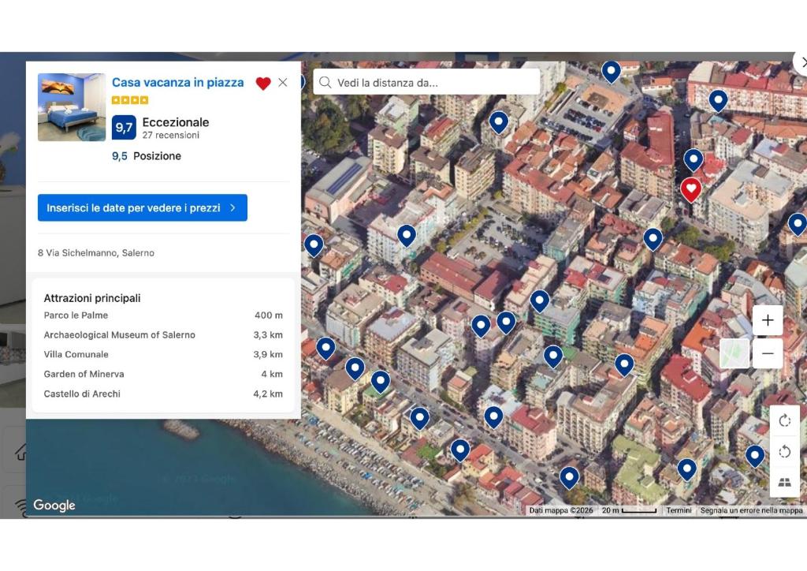
Task: Select the red heart map marker
Action: pyautogui.click(x=690, y=190)
